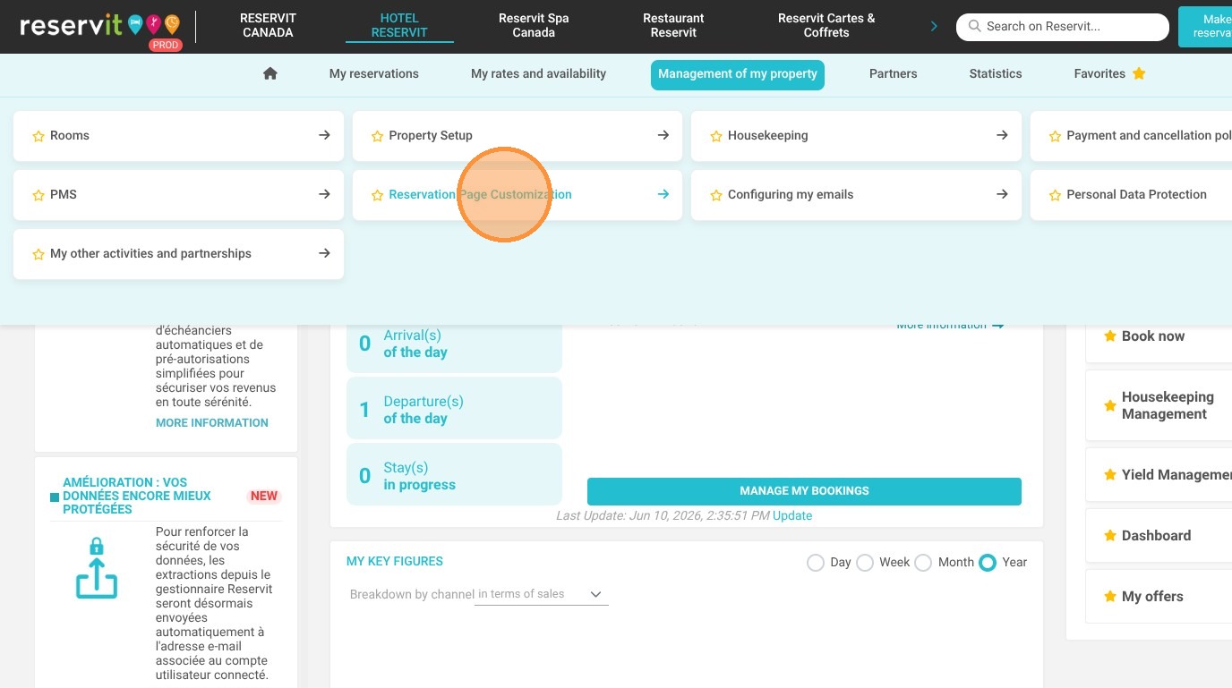The height and width of the screenshot is (688, 1232).
Task: Select the Month radio button
Action: [923, 563]
